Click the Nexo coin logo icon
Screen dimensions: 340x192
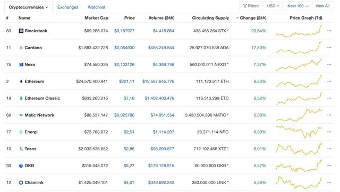tap(21, 65)
